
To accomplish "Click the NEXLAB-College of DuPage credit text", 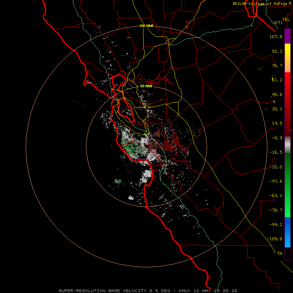I will click(x=262, y=4).
